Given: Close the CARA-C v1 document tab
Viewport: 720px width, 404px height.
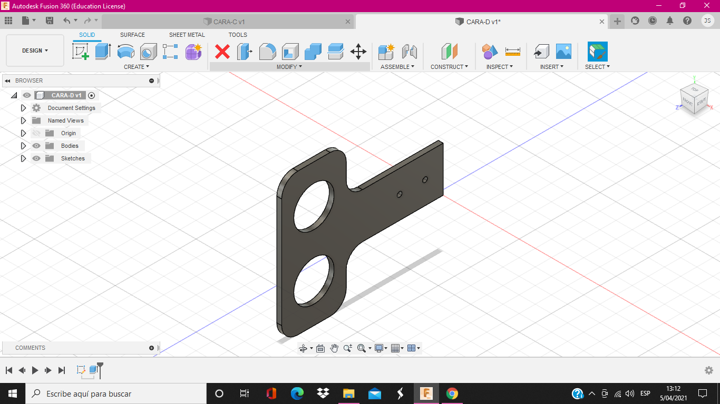Looking at the screenshot, I should [x=348, y=22].
